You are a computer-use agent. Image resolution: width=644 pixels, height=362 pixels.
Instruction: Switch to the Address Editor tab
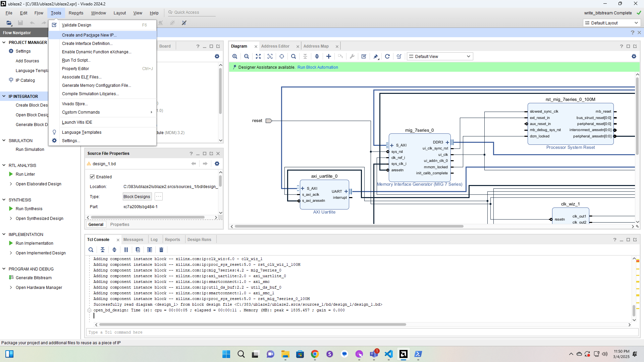tap(275, 46)
